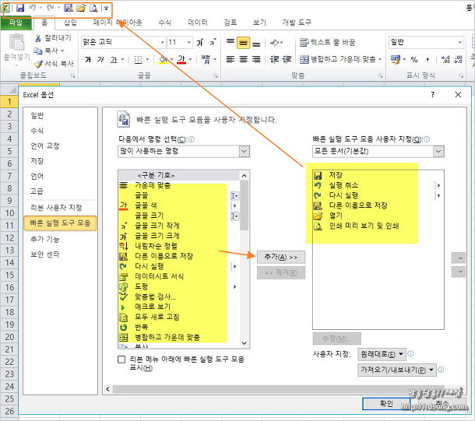Switch to 개발 도구 (Developer) ribbon tab

point(297,23)
